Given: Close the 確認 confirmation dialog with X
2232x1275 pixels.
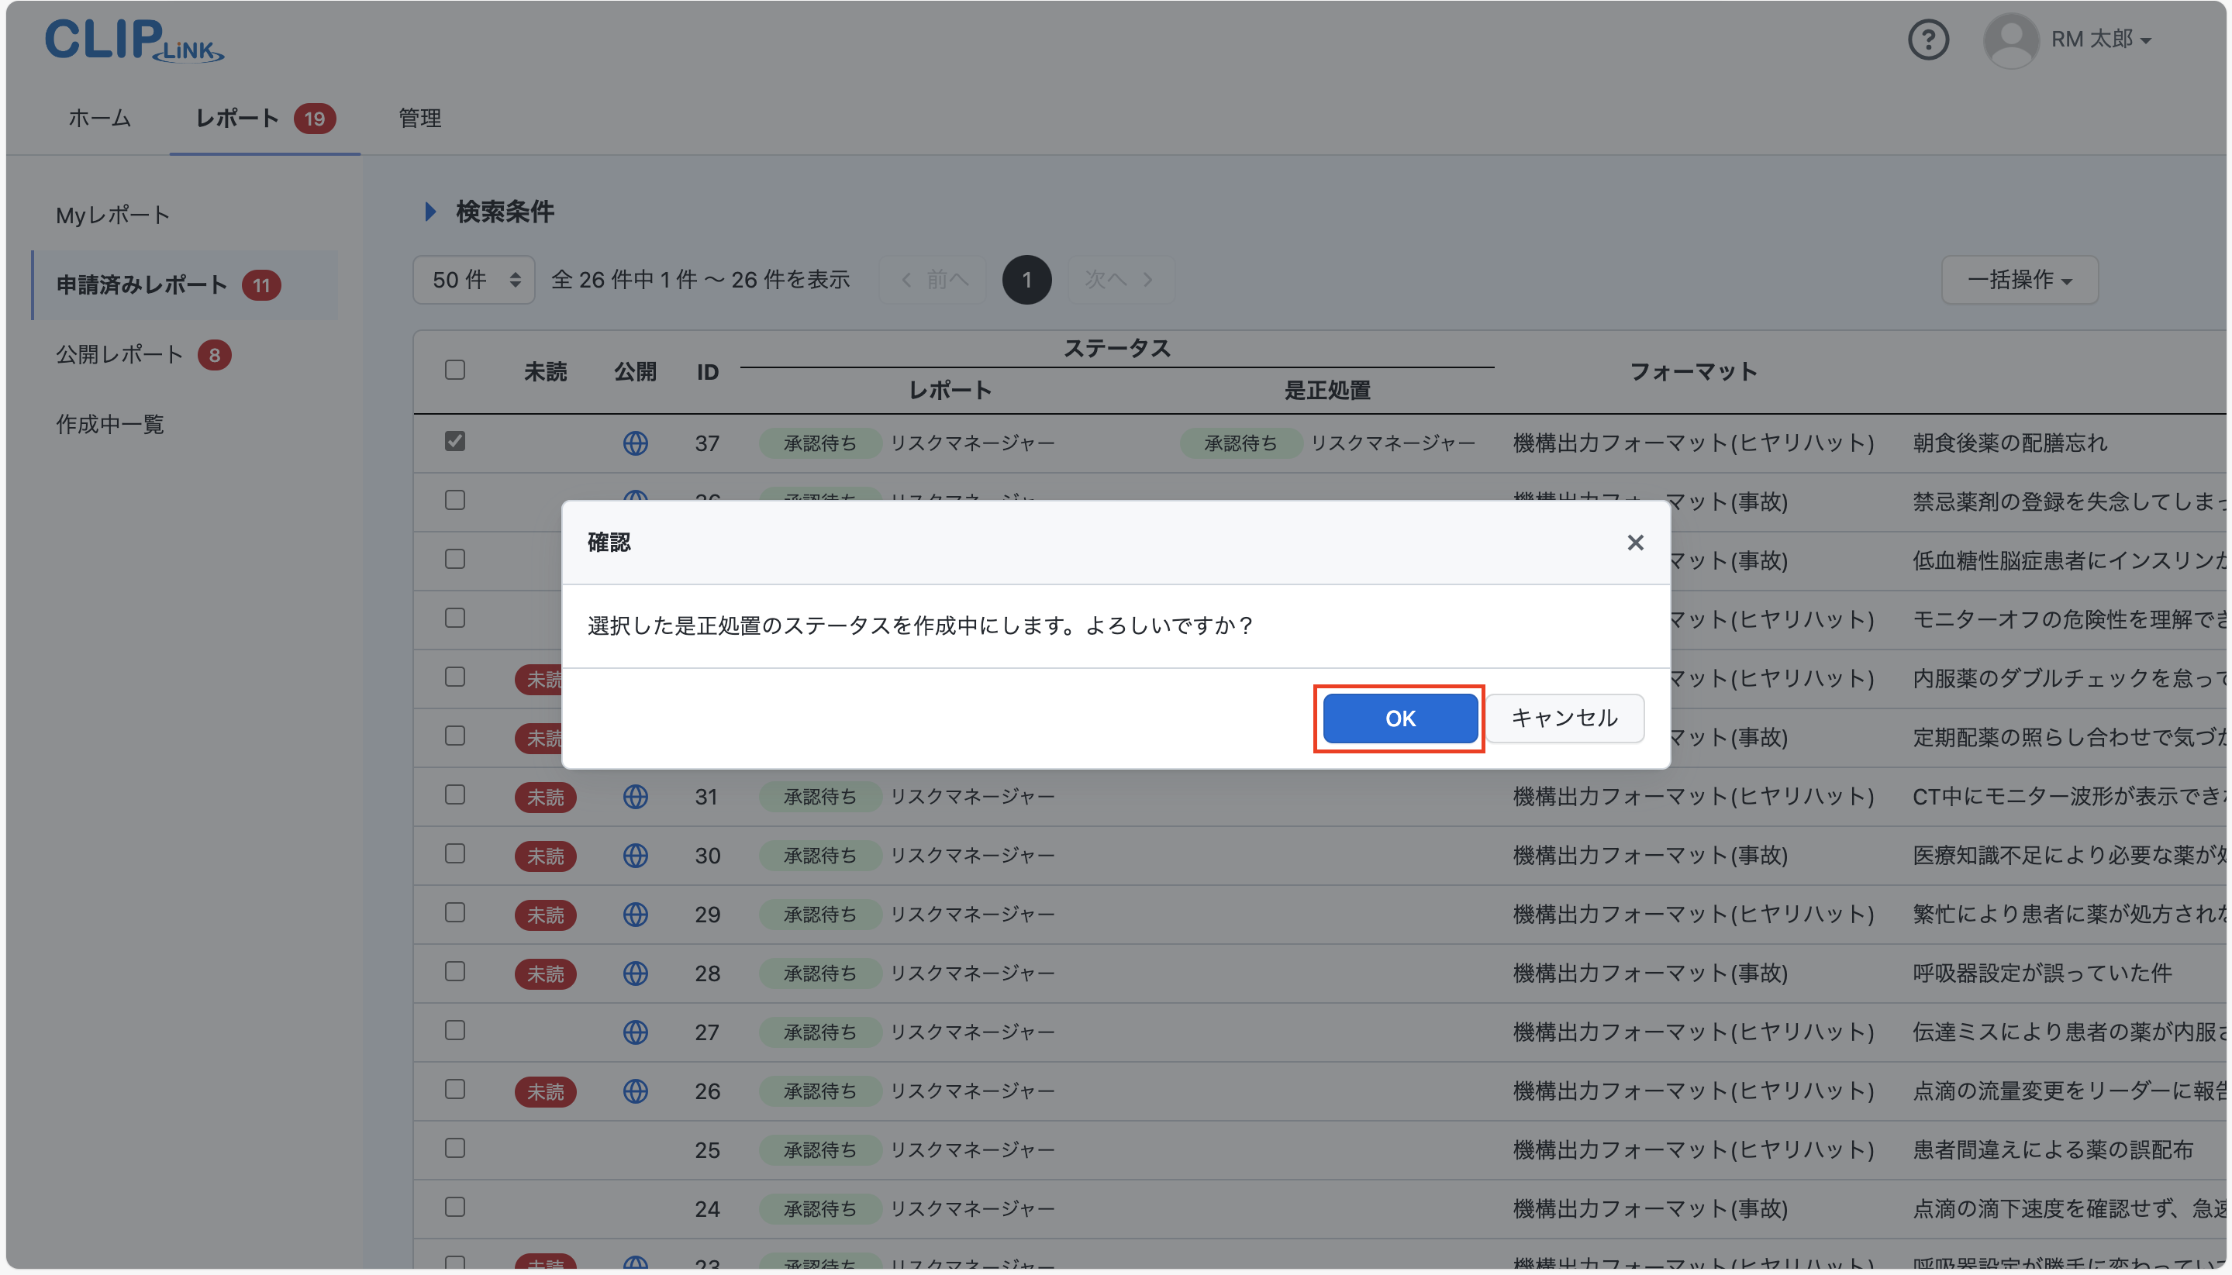Looking at the screenshot, I should tap(1634, 543).
